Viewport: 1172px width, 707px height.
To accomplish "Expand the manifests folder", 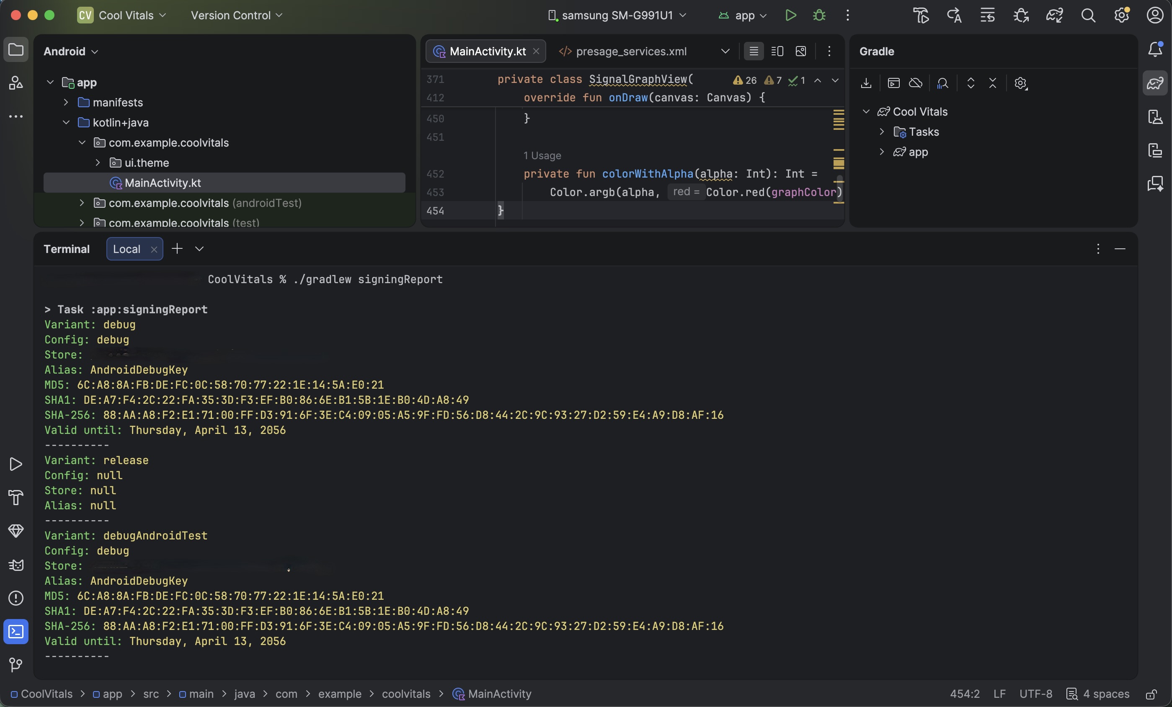I will point(66,102).
